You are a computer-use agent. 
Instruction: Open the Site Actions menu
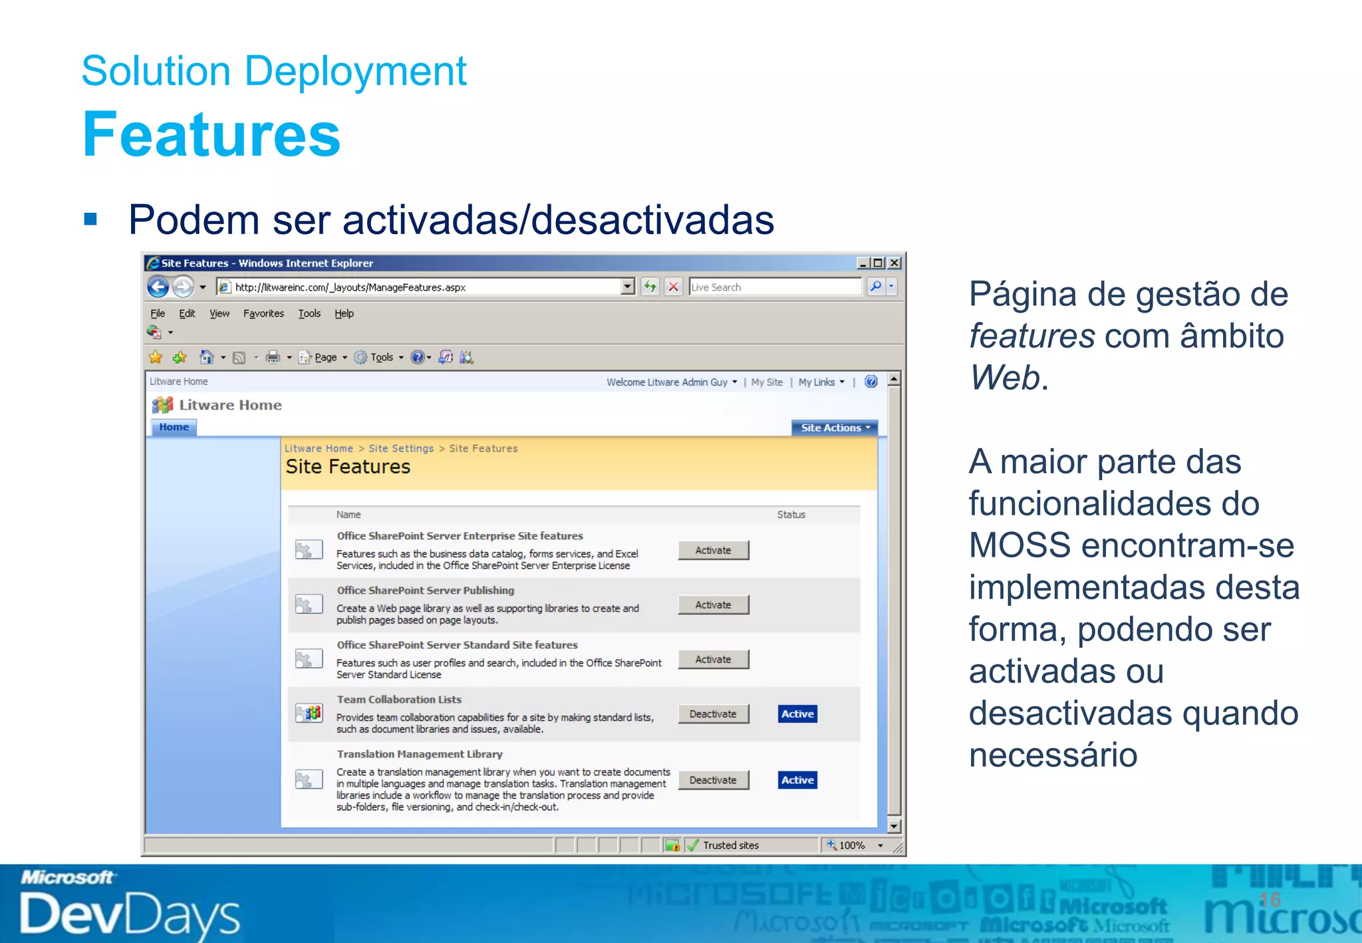[x=835, y=428]
